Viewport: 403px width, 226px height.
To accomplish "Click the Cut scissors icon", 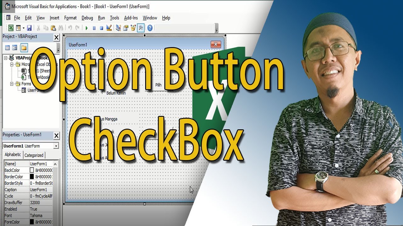I will tap(38, 28).
